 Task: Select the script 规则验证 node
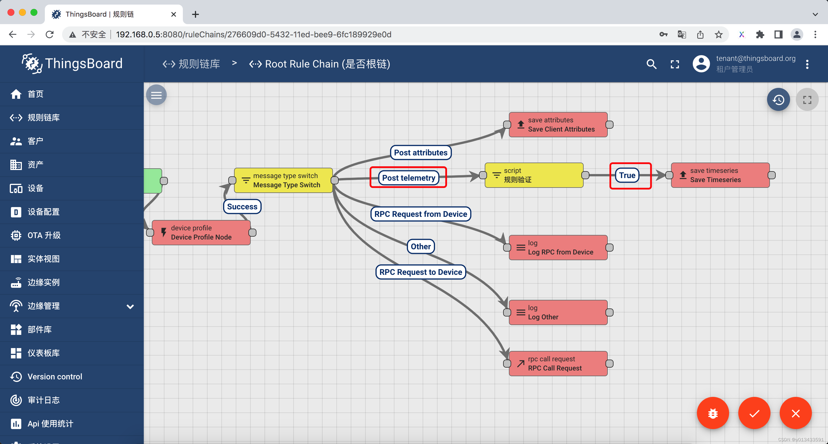click(534, 175)
